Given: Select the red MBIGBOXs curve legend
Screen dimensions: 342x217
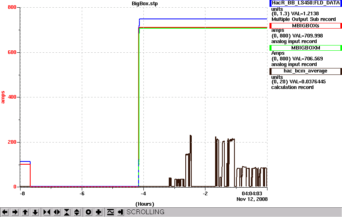Looking at the screenshot, I should (x=306, y=26).
